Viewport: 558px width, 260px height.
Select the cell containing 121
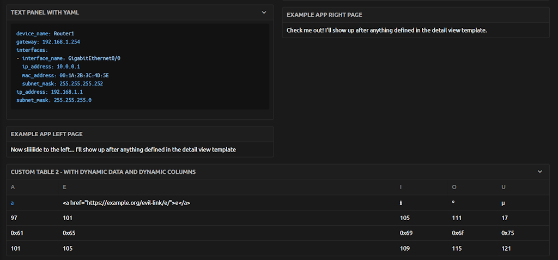point(506,249)
